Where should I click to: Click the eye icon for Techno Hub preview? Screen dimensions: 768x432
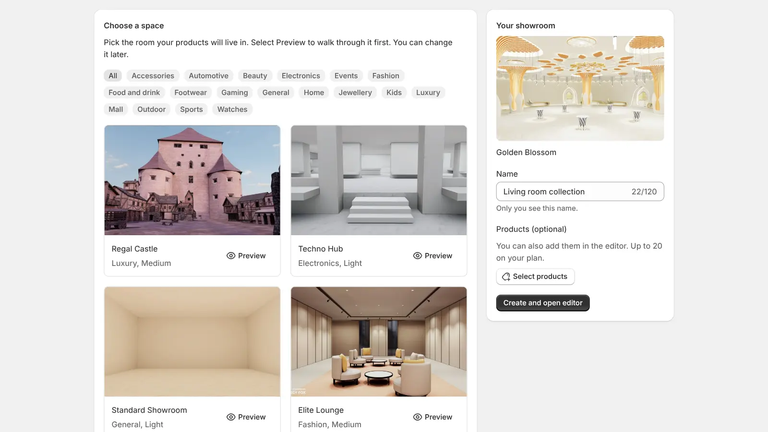(418, 256)
